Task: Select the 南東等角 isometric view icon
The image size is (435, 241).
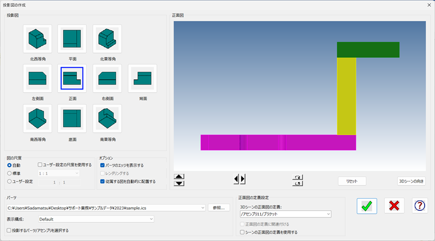Action: (x=107, y=118)
